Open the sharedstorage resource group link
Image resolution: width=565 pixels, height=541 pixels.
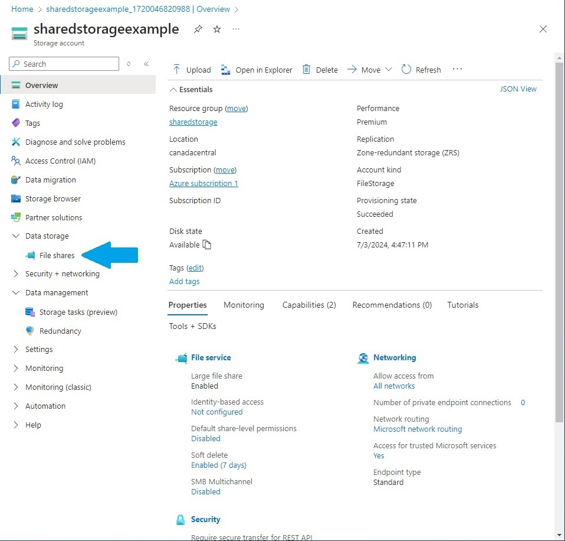193,122
